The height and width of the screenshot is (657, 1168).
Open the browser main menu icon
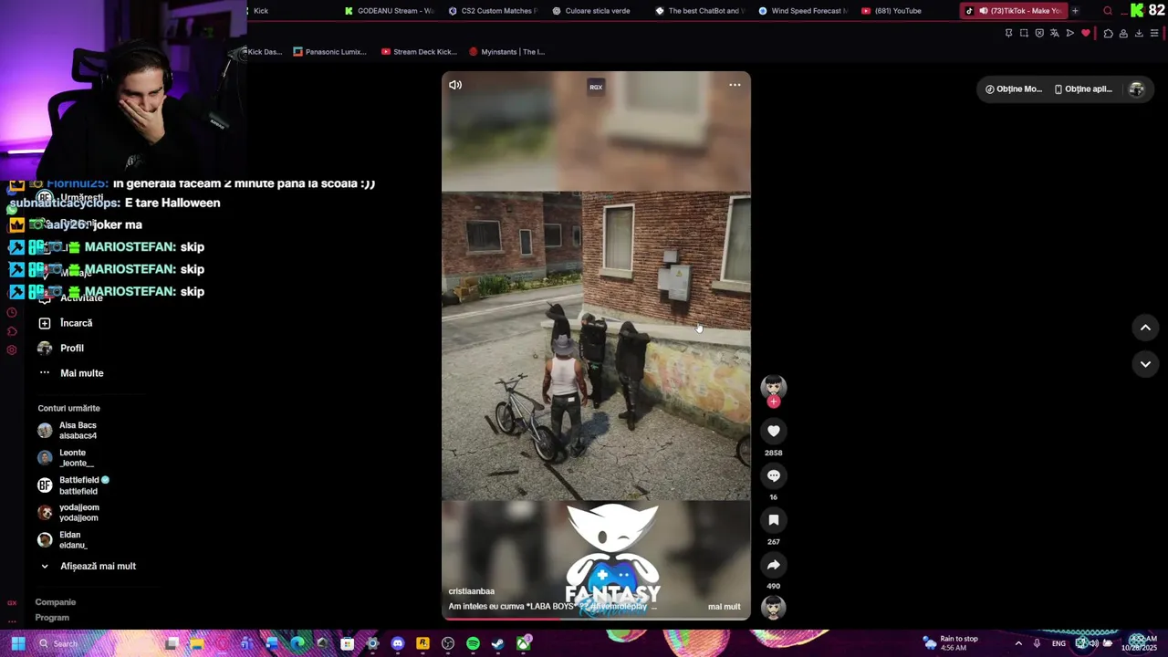[1154, 33]
